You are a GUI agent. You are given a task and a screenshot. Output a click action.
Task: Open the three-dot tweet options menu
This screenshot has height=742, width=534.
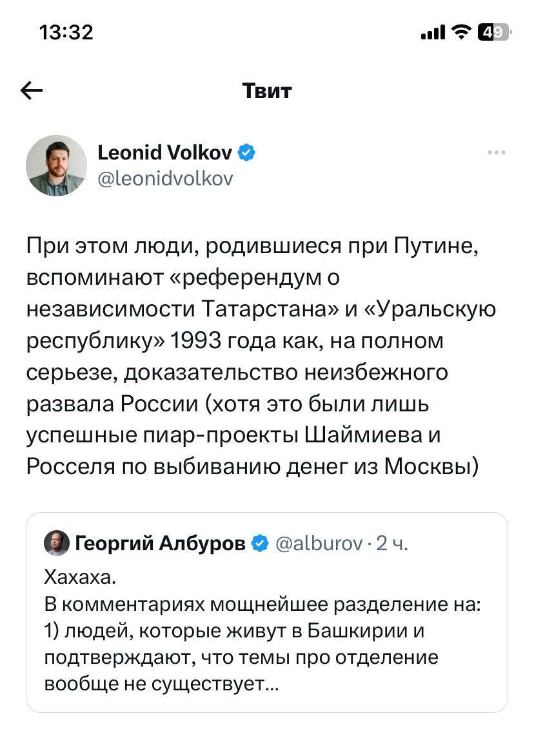click(496, 153)
